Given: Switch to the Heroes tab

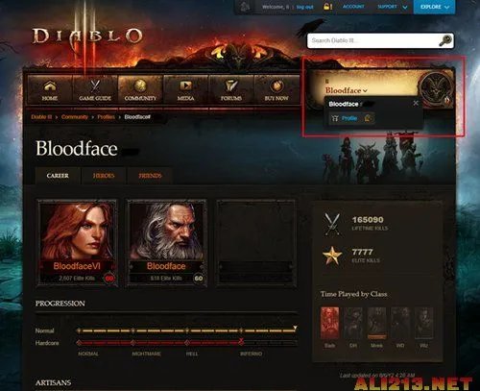Looking at the screenshot, I should click(104, 176).
